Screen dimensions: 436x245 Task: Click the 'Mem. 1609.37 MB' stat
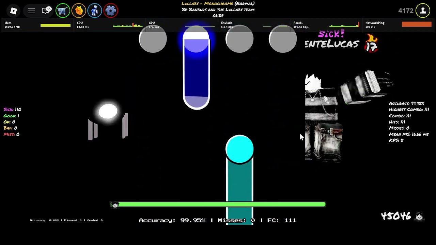12,25
